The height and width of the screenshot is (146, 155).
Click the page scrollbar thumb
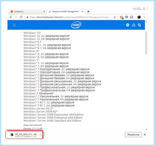146,43
